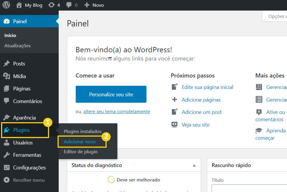Open Atualizações in the sidebar
This screenshot has width=287, height=192.
18,46
